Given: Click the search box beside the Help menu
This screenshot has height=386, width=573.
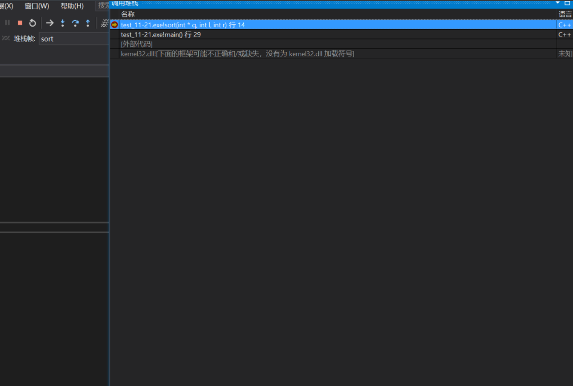Looking at the screenshot, I should [x=103, y=5].
